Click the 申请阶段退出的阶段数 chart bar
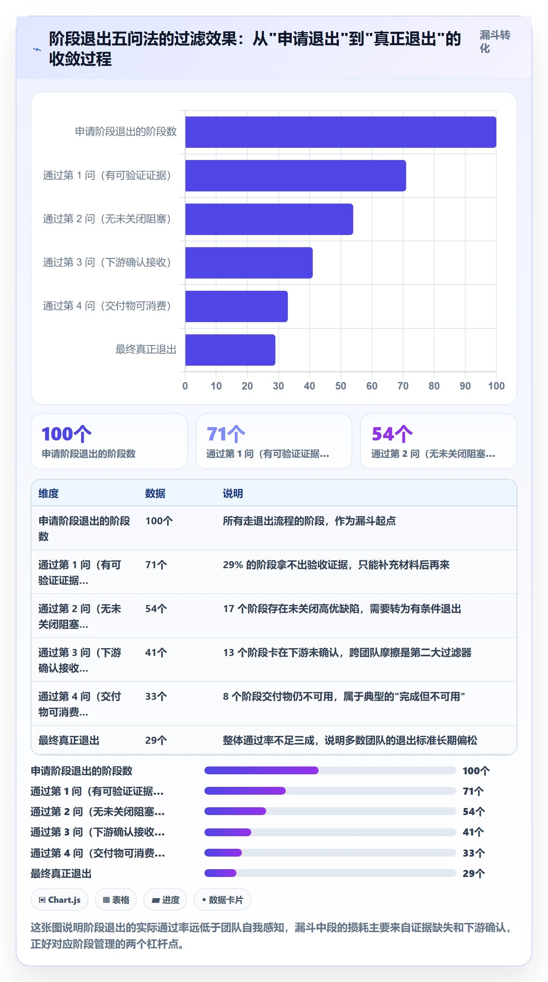 coord(341,132)
